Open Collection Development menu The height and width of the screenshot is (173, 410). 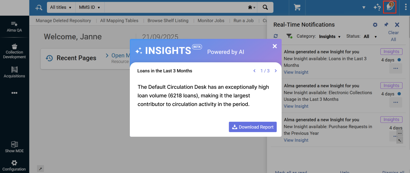14,51
